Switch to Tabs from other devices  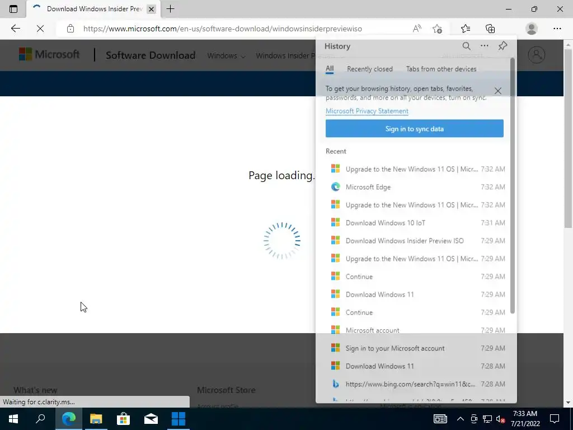[441, 69]
